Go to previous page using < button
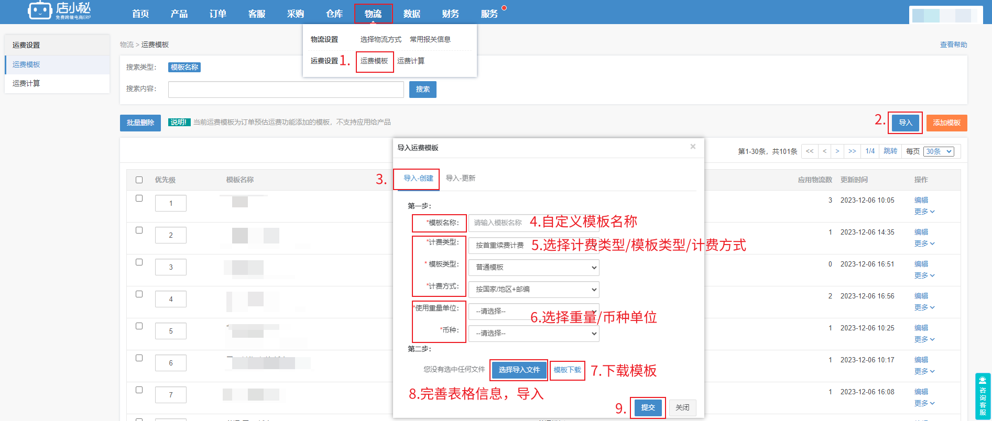The width and height of the screenshot is (992, 421). (x=825, y=151)
